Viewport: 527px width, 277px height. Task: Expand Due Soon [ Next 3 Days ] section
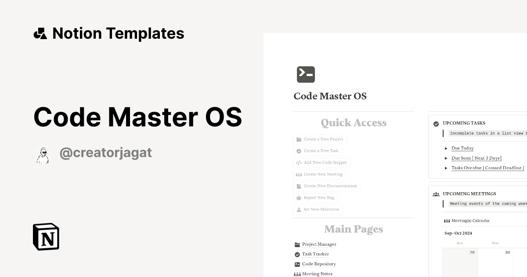tap(446, 158)
